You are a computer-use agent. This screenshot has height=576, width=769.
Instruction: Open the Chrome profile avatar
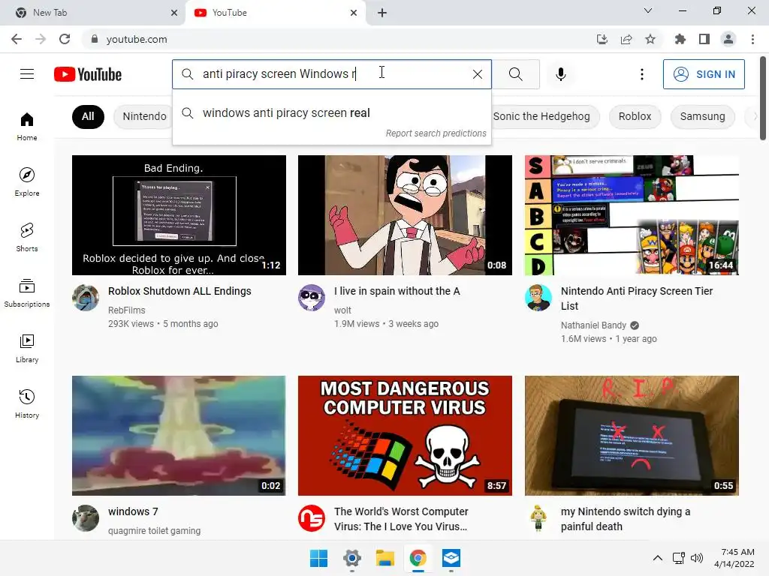pos(728,39)
